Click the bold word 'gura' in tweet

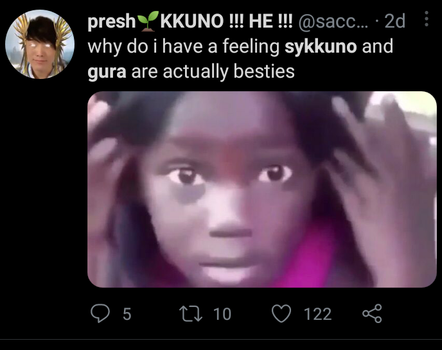(x=107, y=71)
